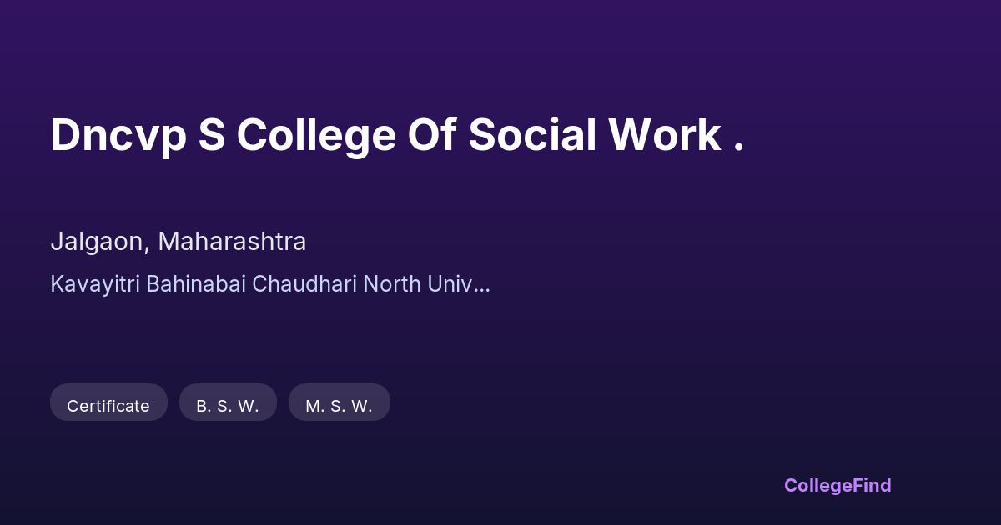Click the letter "S" after Dncvp in the title
The width and height of the screenshot is (1001, 525).
(212, 135)
